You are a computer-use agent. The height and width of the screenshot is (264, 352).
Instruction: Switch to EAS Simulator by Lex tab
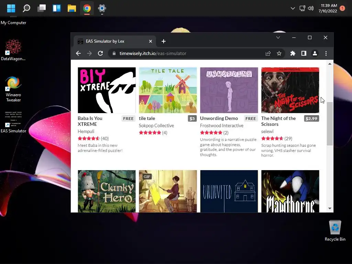(115, 41)
